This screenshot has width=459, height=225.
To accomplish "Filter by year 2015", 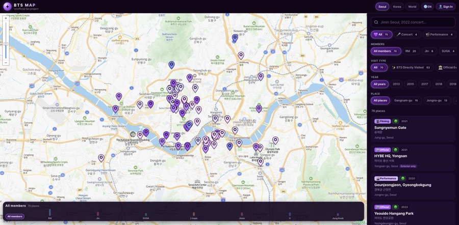I will click(x=411, y=84).
